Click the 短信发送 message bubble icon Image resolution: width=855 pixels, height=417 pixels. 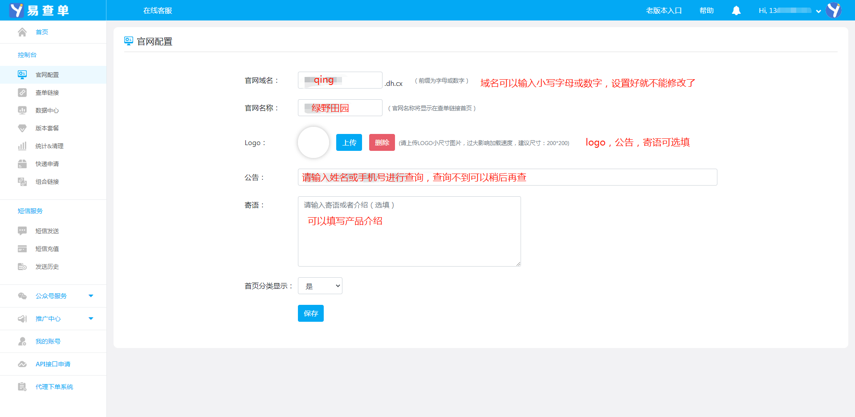[22, 231]
